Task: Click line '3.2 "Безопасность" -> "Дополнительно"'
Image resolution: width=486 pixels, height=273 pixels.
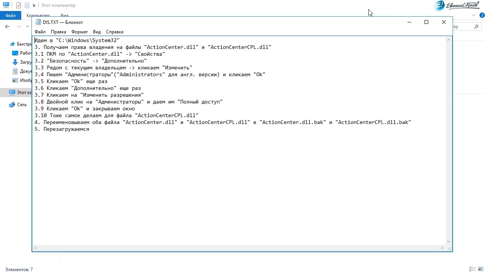Action: 91,61
